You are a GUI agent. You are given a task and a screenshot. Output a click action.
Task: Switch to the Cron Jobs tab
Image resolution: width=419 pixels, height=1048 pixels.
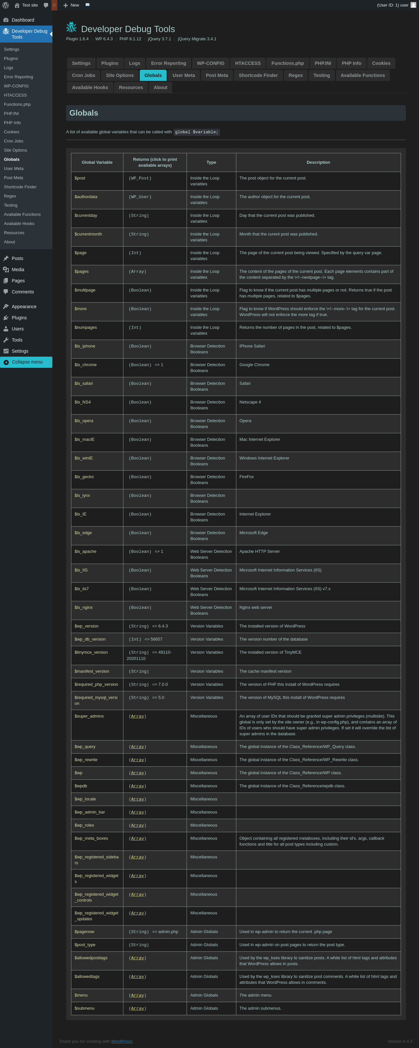pyautogui.click(x=83, y=75)
